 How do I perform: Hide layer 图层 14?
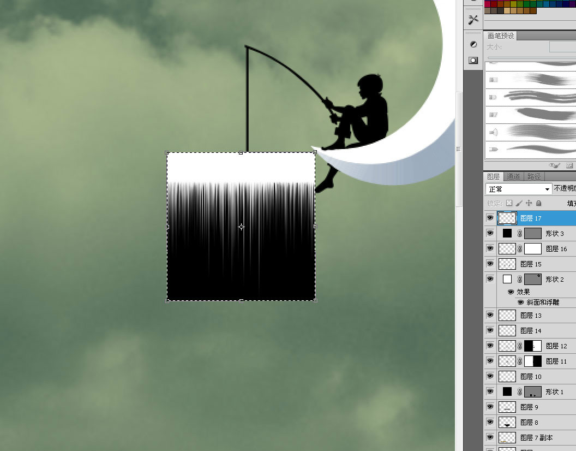(490, 330)
